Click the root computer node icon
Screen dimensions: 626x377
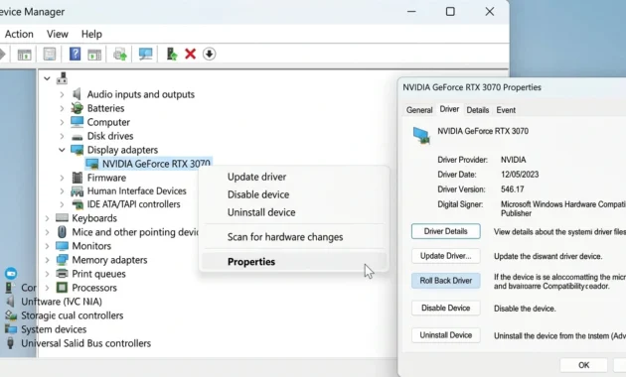pyautogui.click(x=62, y=78)
